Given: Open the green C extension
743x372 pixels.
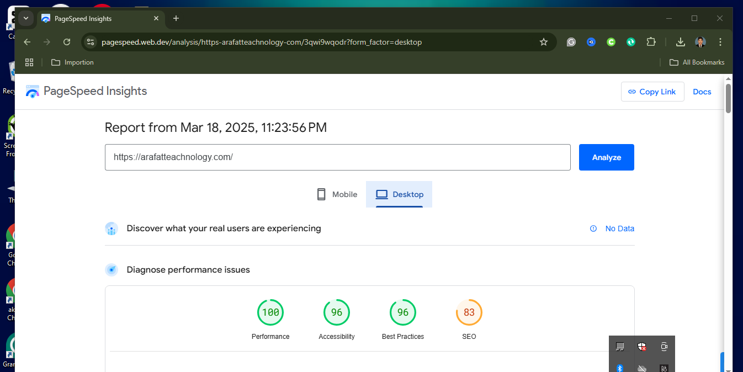Looking at the screenshot, I should 611,42.
